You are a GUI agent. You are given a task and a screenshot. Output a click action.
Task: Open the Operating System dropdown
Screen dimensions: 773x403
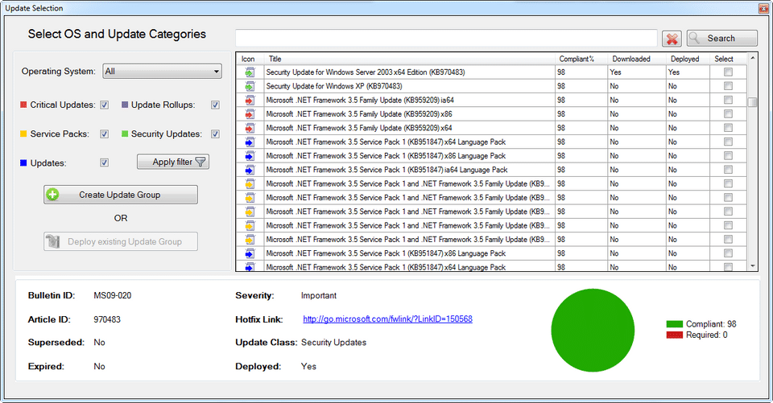[162, 72]
